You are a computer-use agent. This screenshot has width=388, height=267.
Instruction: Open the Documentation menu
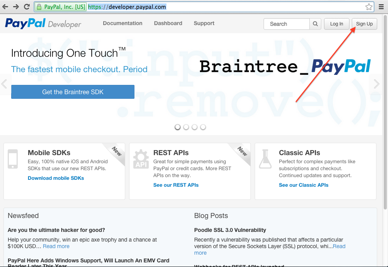coord(123,23)
